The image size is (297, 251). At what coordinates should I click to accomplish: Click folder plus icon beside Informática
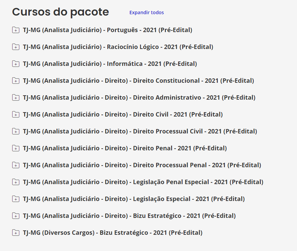[x=16, y=64]
